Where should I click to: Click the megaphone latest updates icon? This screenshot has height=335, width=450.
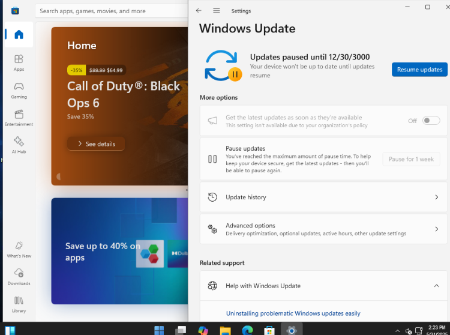212,121
